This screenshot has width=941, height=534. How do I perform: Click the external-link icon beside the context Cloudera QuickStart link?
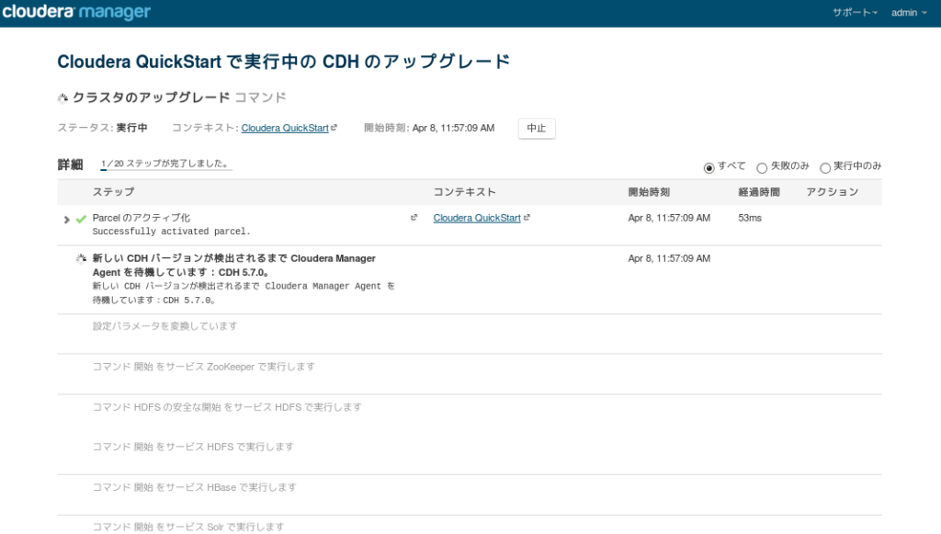pos(334,127)
